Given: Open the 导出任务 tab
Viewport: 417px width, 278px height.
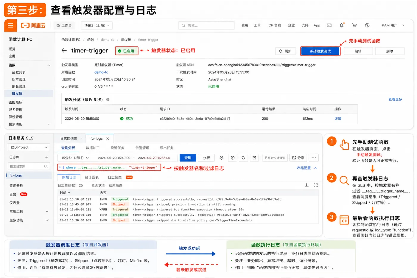Looking at the screenshot, I should (x=167, y=148).
